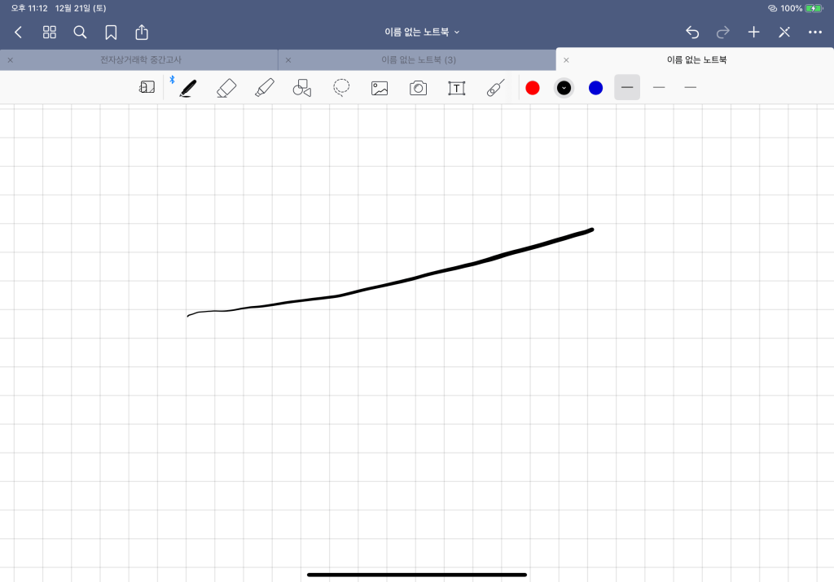Open the black color options dropdown
The height and width of the screenshot is (582, 834).
point(564,88)
